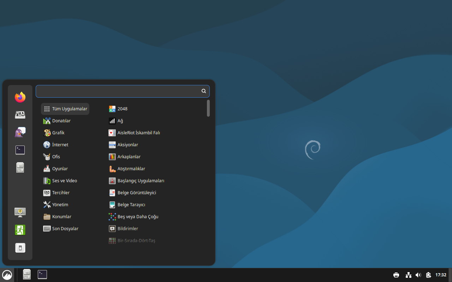
Task: Click the AisleRiot İskambil Falı card icon
Action: click(x=112, y=133)
